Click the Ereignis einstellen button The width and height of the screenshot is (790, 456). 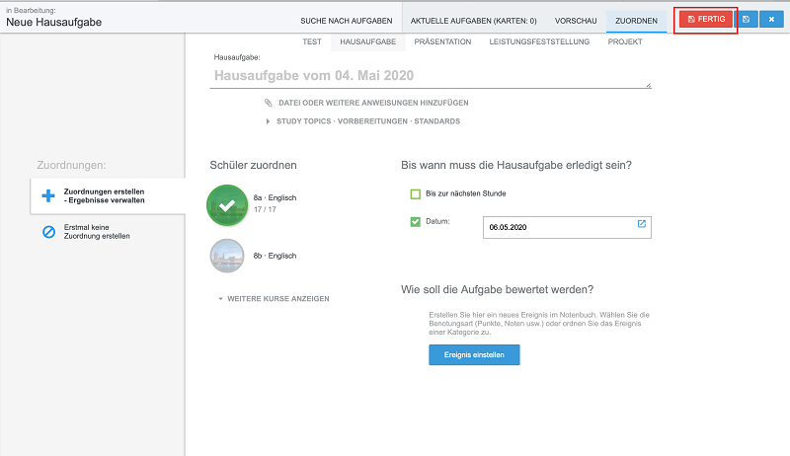click(x=474, y=355)
